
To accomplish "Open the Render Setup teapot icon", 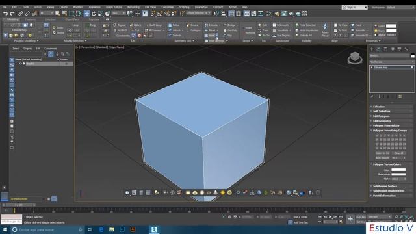I will point(277,14).
